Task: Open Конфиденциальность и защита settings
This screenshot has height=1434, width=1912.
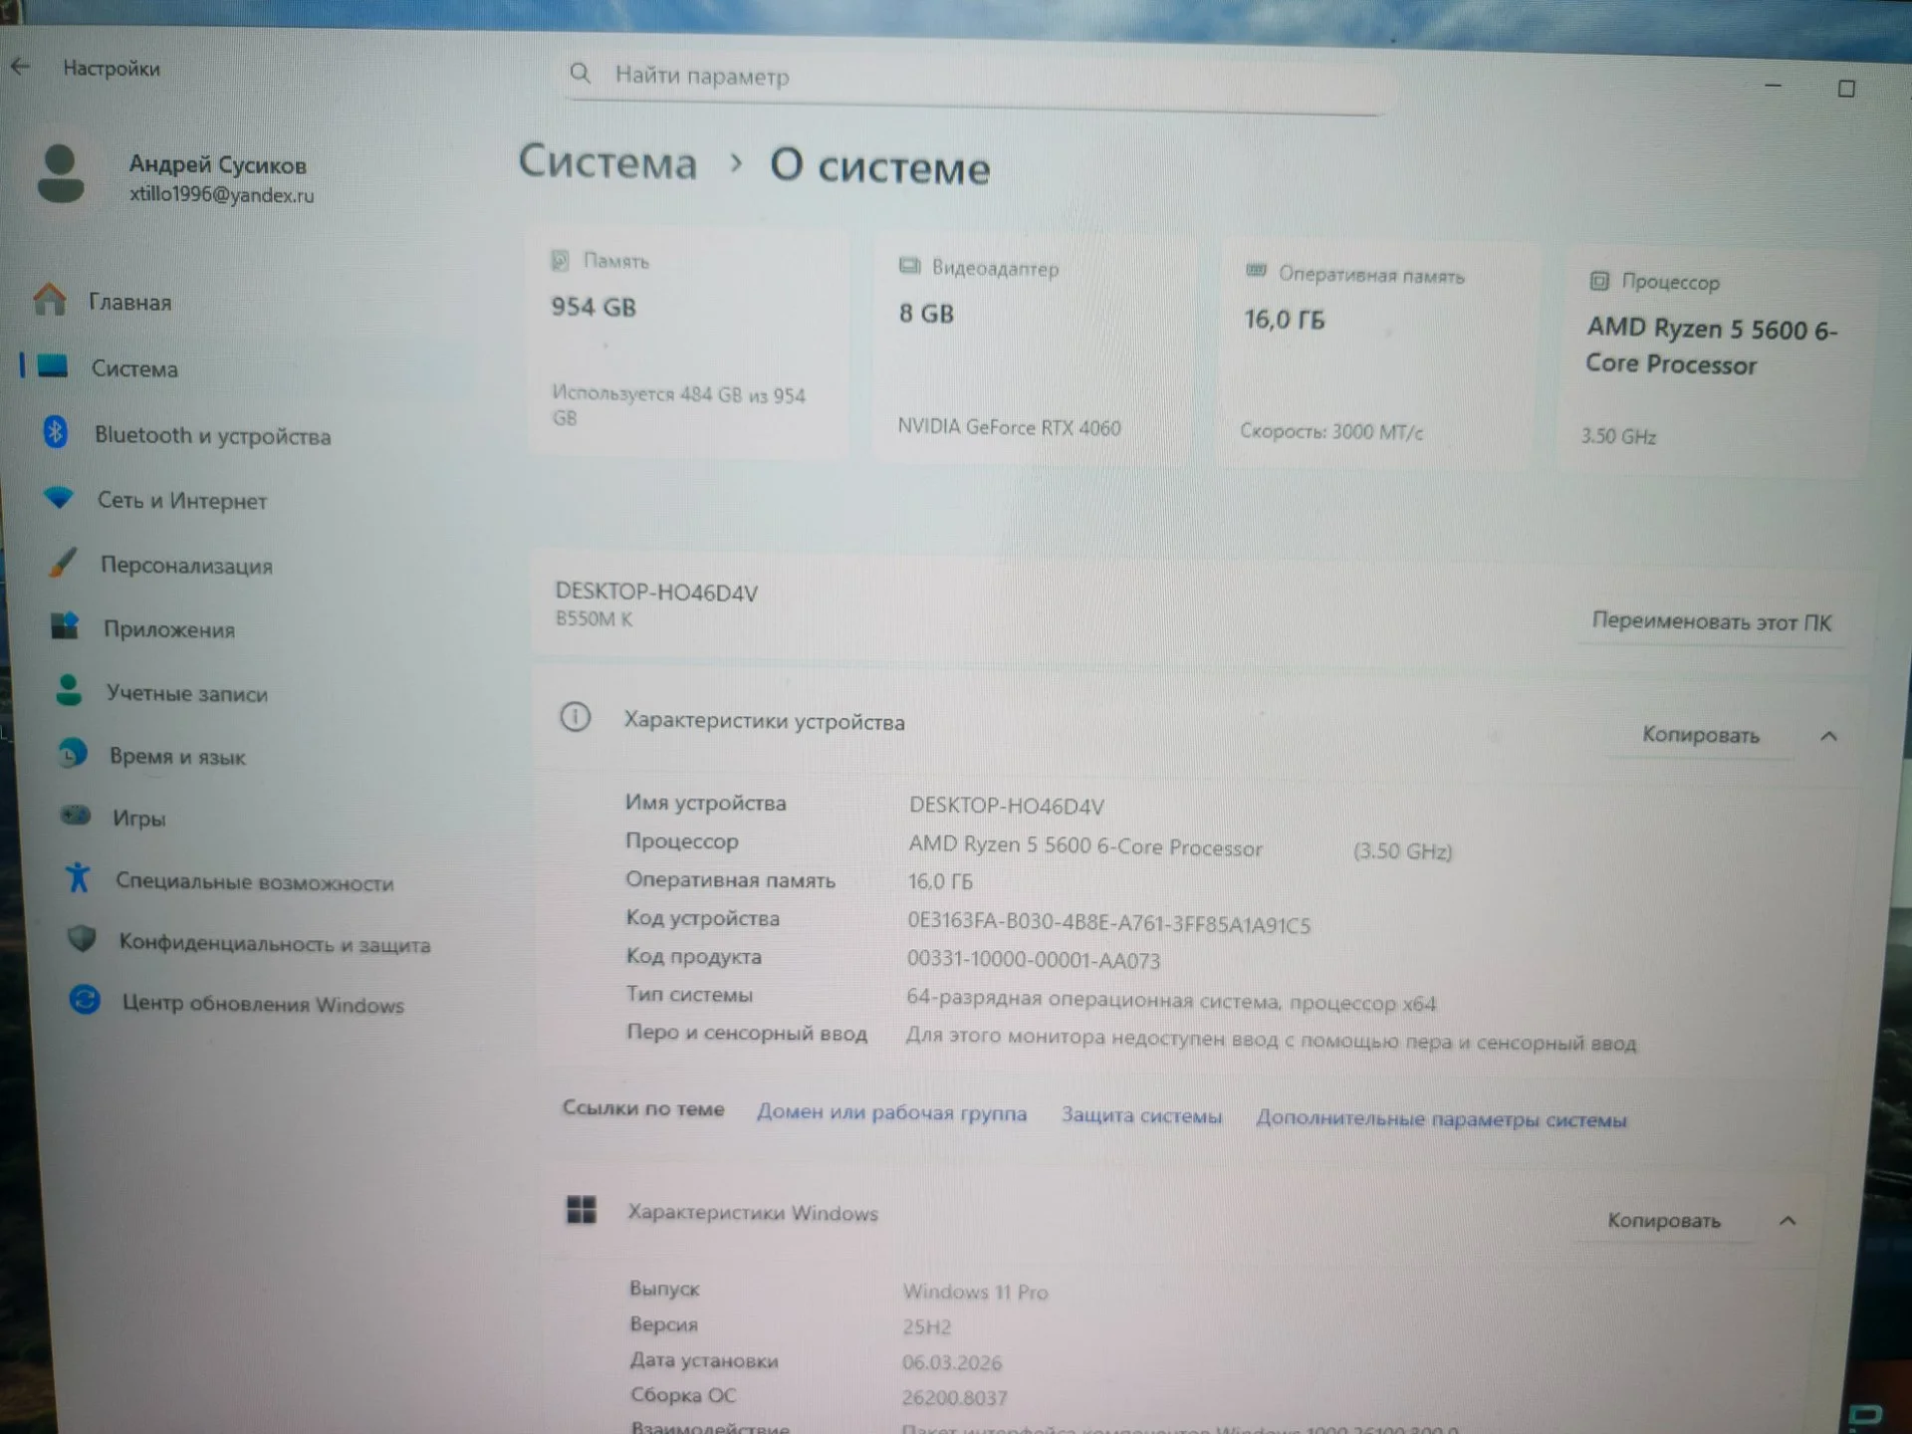Action: tap(275, 943)
